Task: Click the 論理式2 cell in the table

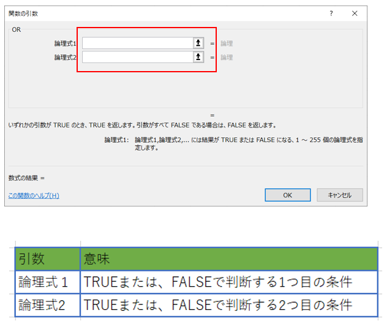Action: (x=48, y=304)
